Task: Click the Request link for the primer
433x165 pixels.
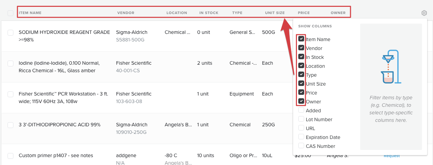Action: point(392,156)
